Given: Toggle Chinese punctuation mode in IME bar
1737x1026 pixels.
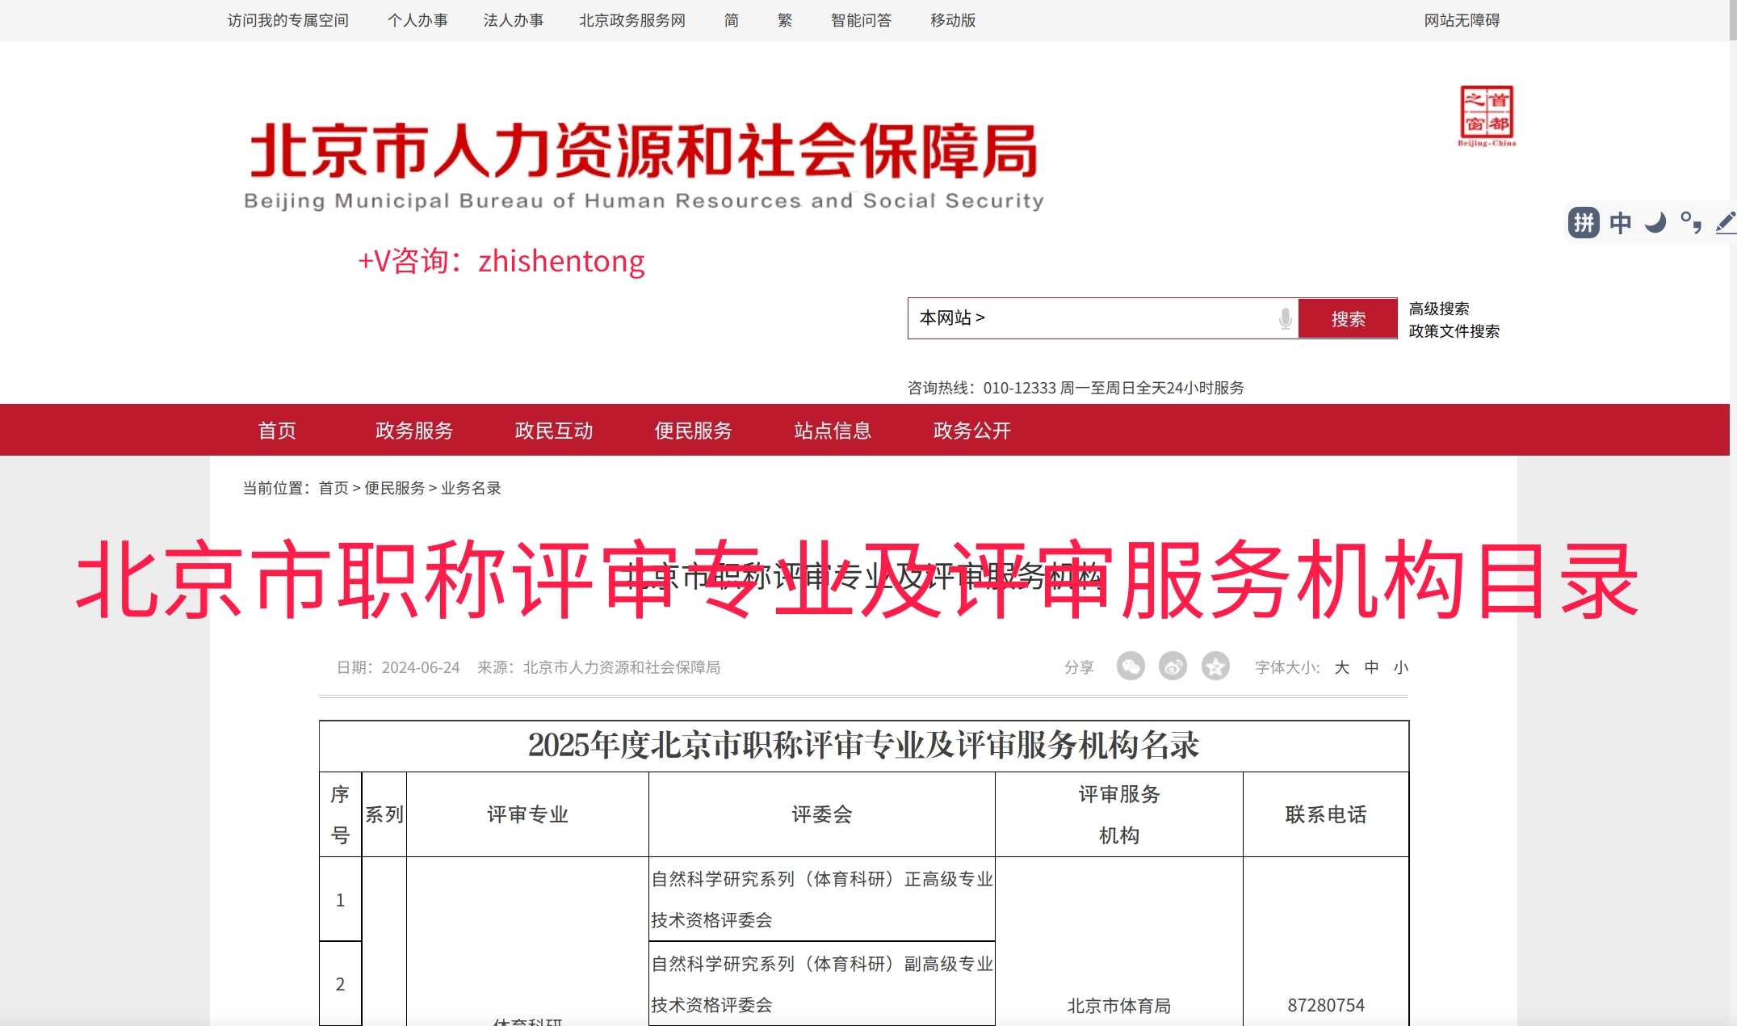Looking at the screenshot, I should [1691, 222].
